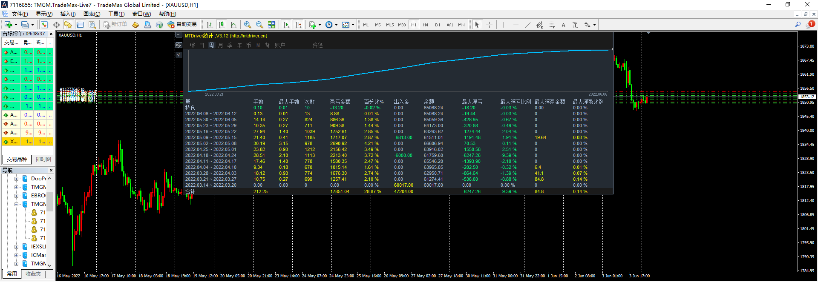Select the Crosshair cursor tool
Image resolution: width=818 pixels, height=282 pixels.
click(x=489, y=25)
